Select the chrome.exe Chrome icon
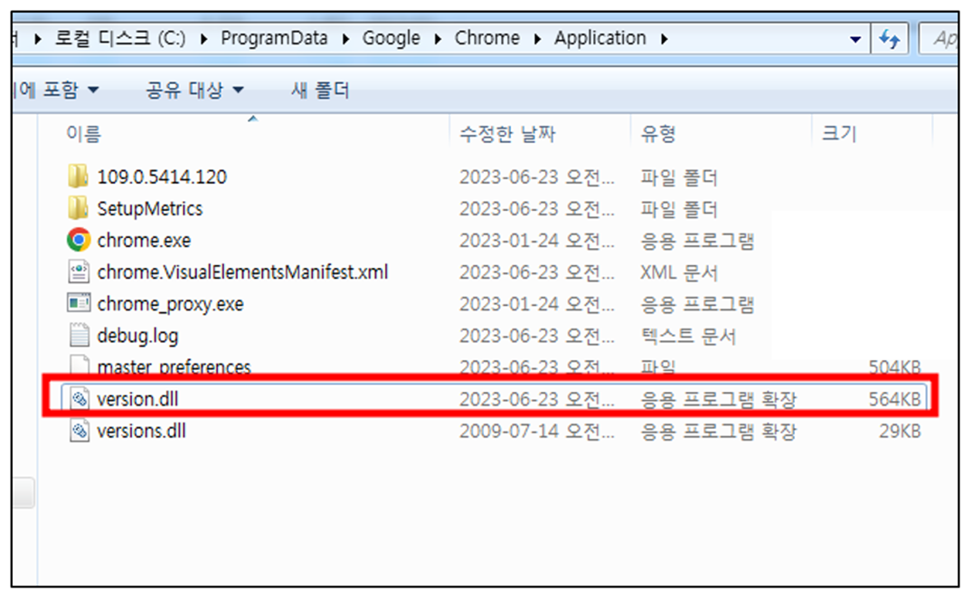The image size is (963, 591). [79, 240]
